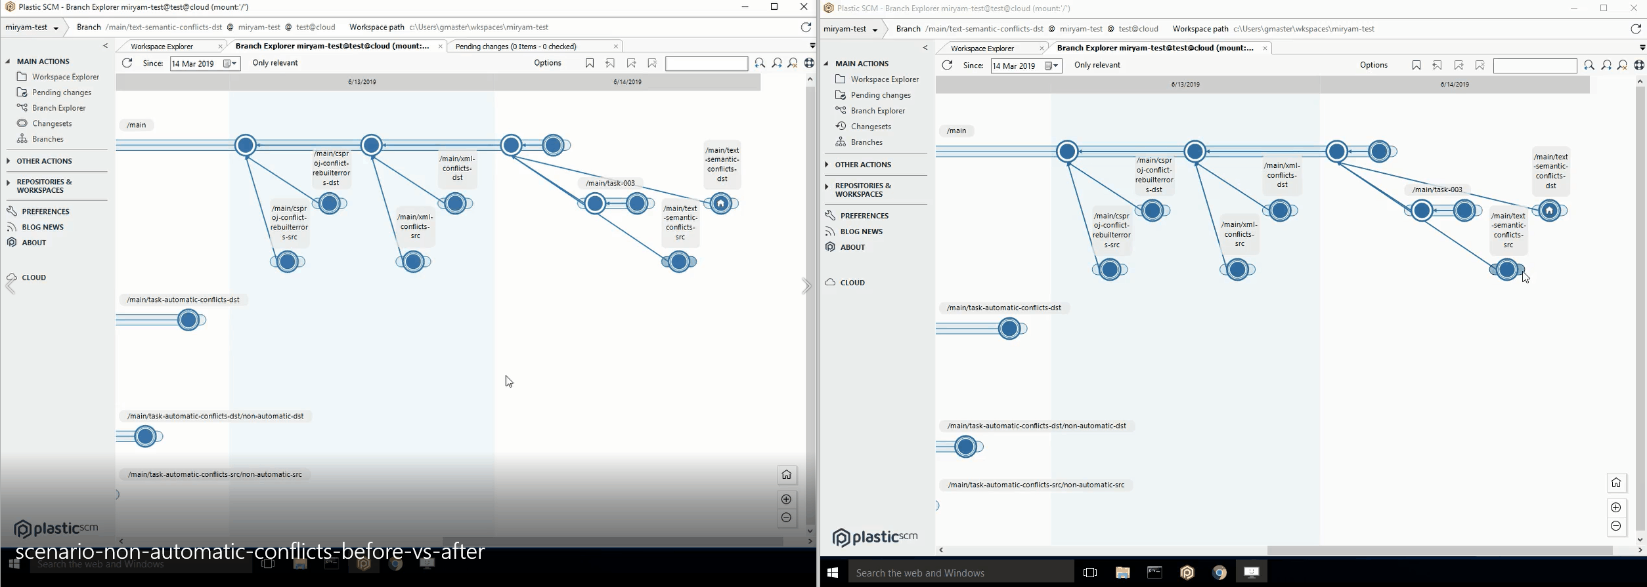The width and height of the screenshot is (1647, 587).
Task: Click home navigation button in left window diagram
Action: coord(787,475)
